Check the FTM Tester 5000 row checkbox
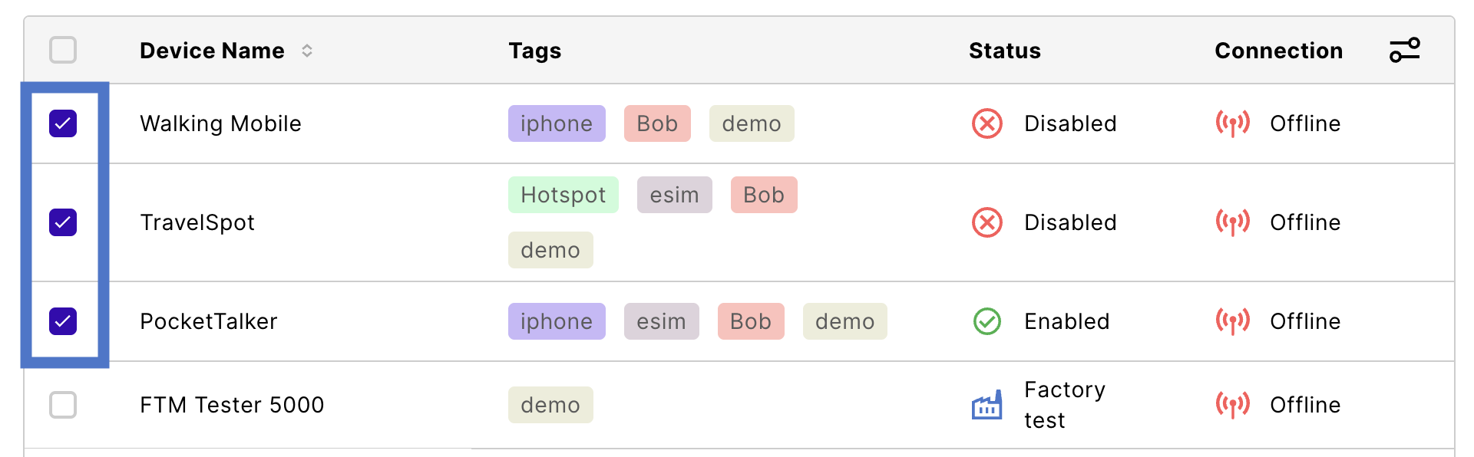1474x457 pixels. (x=63, y=405)
